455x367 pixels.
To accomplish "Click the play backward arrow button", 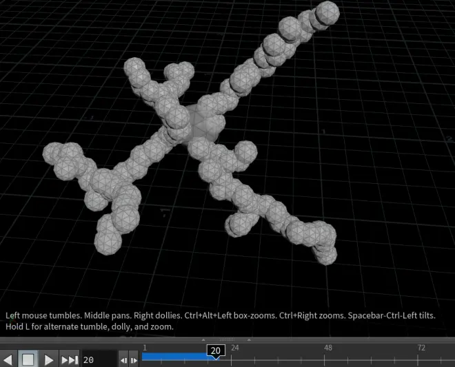I will [8, 359].
